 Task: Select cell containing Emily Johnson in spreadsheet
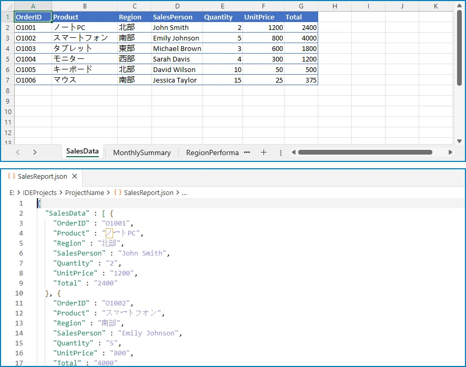[177, 38]
